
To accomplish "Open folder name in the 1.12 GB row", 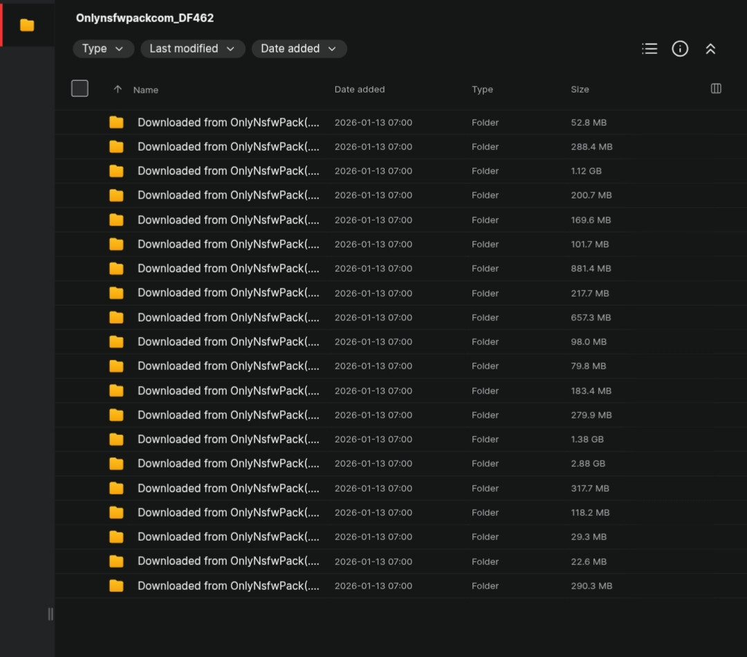I will (x=228, y=171).
